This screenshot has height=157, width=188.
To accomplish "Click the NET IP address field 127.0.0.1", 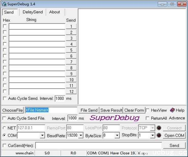I will tap(31, 128).
